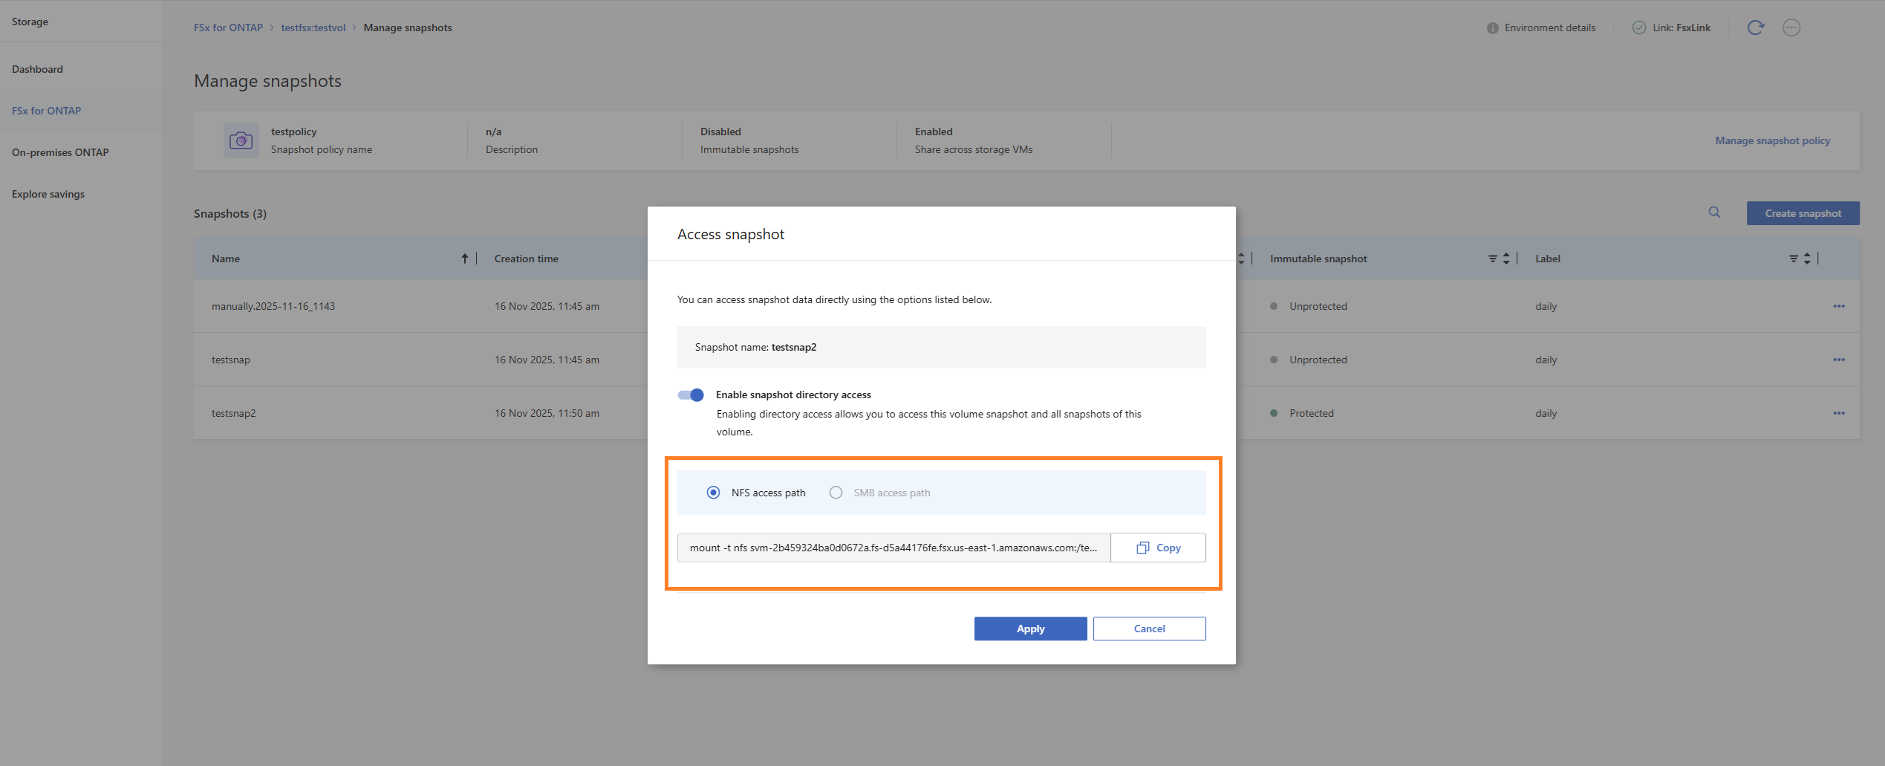Screen dimensions: 1885x766
Task: Open Manage snapshot policy link
Action: pyautogui.click(x=1772, y=140)
